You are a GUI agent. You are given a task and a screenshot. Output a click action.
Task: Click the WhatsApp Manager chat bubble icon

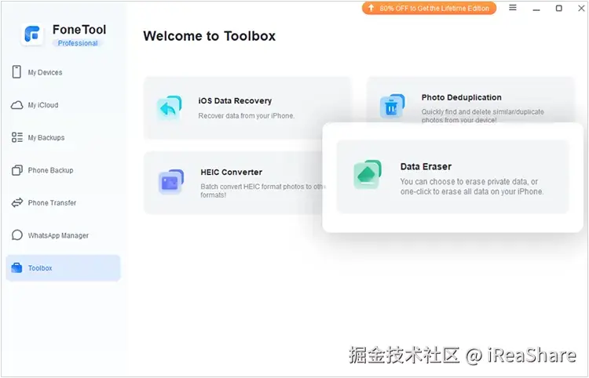point(17,235)
